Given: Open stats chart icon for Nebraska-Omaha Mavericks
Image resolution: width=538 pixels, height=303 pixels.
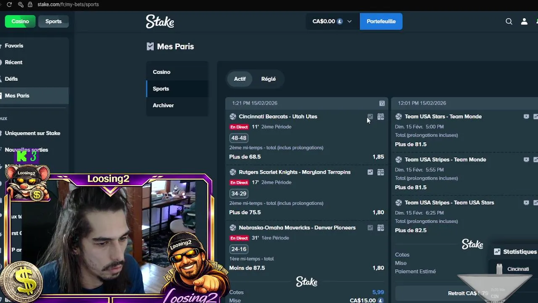Looking at the screenshot, I should coord(370,228).
